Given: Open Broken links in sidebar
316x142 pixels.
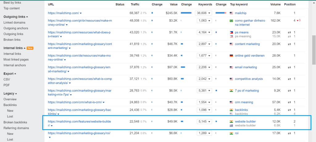Looking at the screenshot, I should (12, 40).
